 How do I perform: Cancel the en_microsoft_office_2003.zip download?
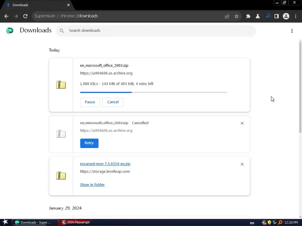[x=113, y=102]
